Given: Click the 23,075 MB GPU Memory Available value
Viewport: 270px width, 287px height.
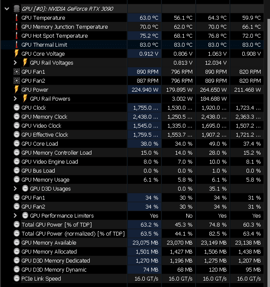Looking at the screenshot, I should tap(145, 242).
